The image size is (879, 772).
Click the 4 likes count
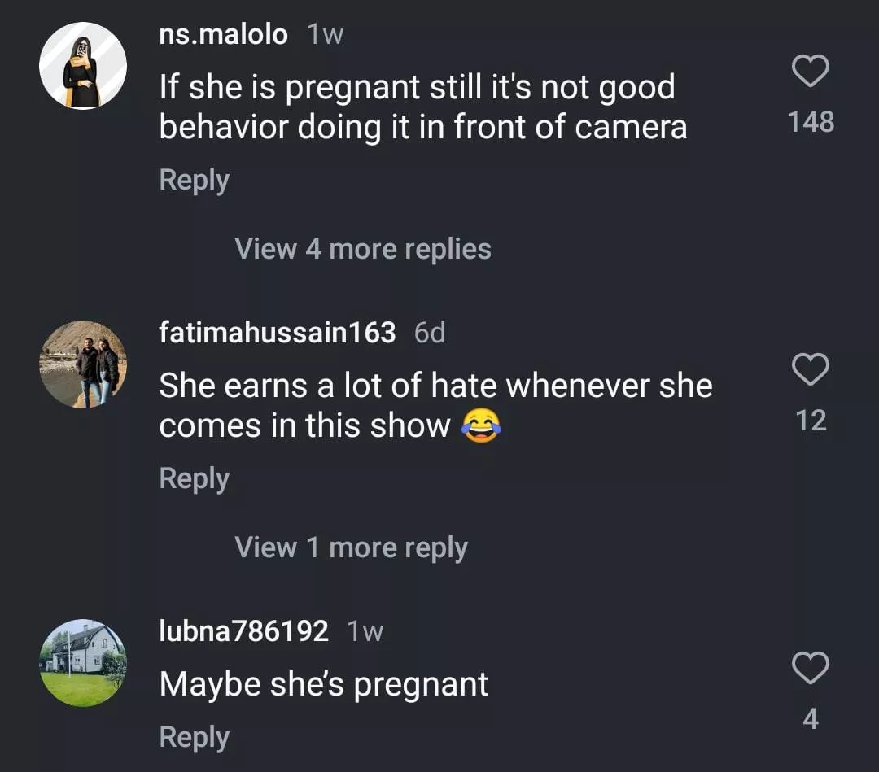pos(811,719)
